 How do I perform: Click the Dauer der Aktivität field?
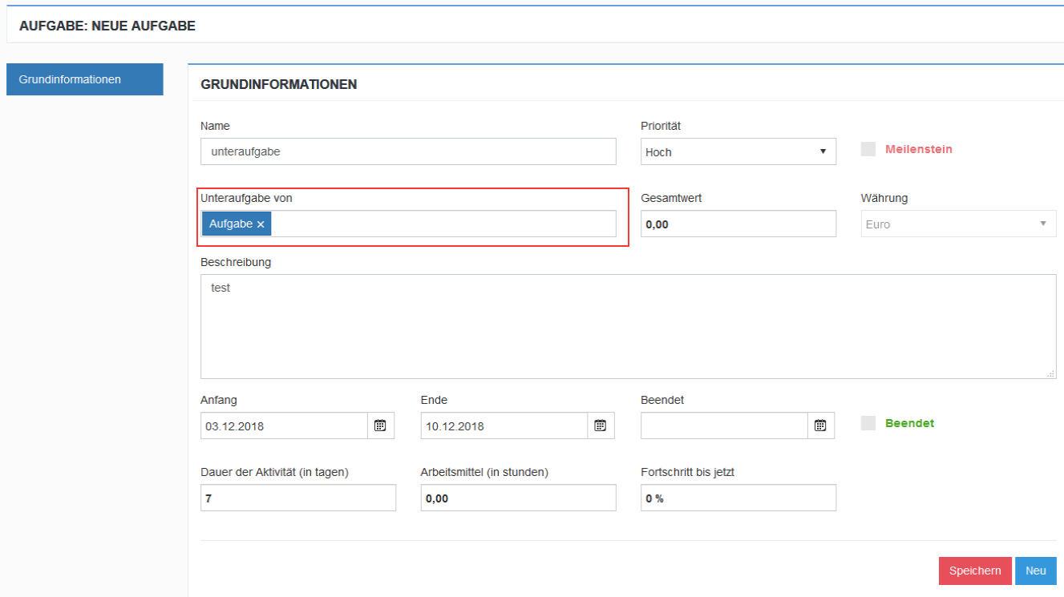click(298, 498)
